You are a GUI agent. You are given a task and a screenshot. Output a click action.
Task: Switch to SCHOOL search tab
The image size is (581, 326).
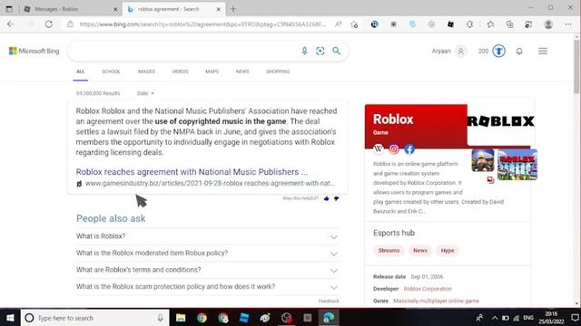click(111, 72)
